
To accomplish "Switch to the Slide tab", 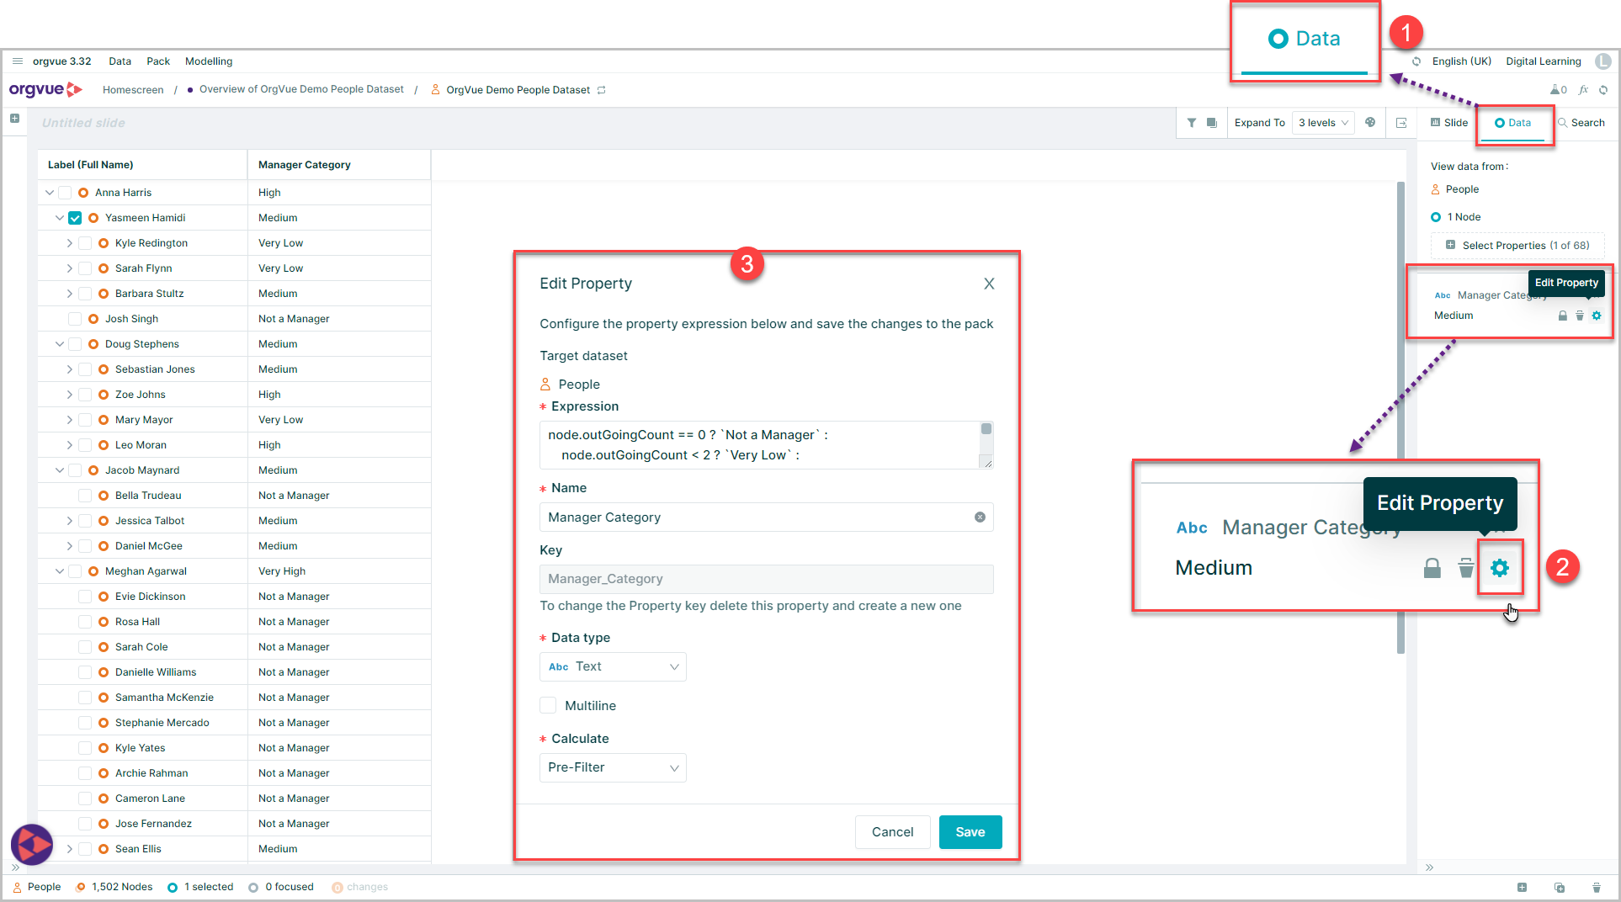I will [1449, 123].
